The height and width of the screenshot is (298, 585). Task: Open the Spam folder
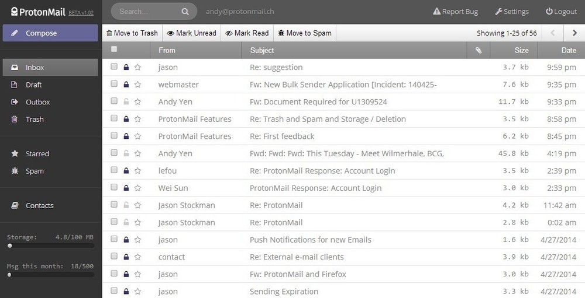coord(35,171)
